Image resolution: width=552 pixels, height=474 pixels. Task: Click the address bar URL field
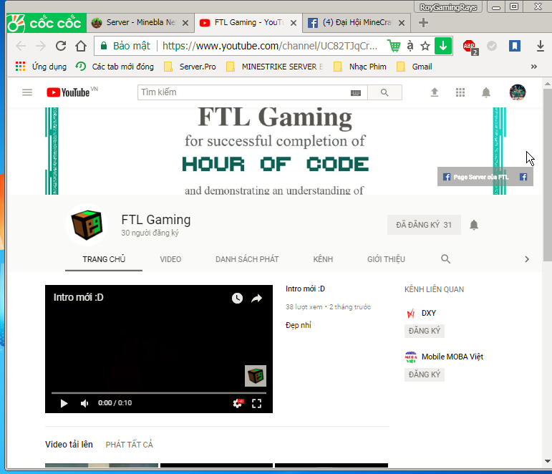(x=270, y=46)
